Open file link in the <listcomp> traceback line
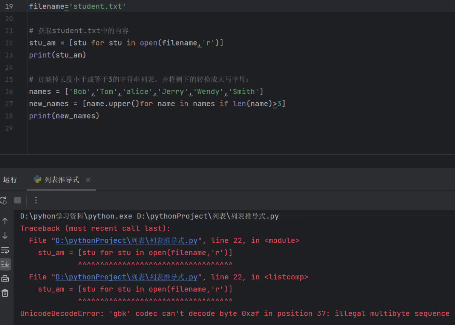455x325 pixels. click(126, 277)
